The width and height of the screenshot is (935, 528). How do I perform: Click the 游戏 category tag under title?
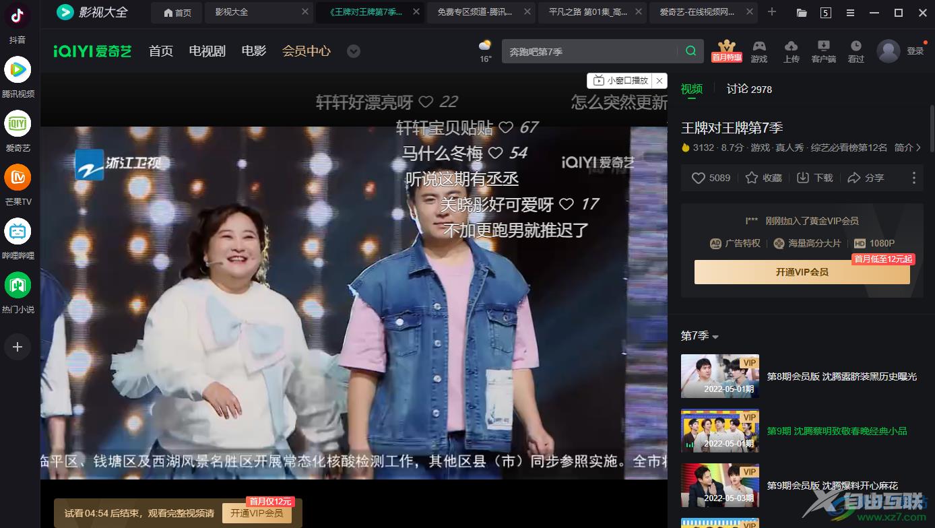coord(761,147)
